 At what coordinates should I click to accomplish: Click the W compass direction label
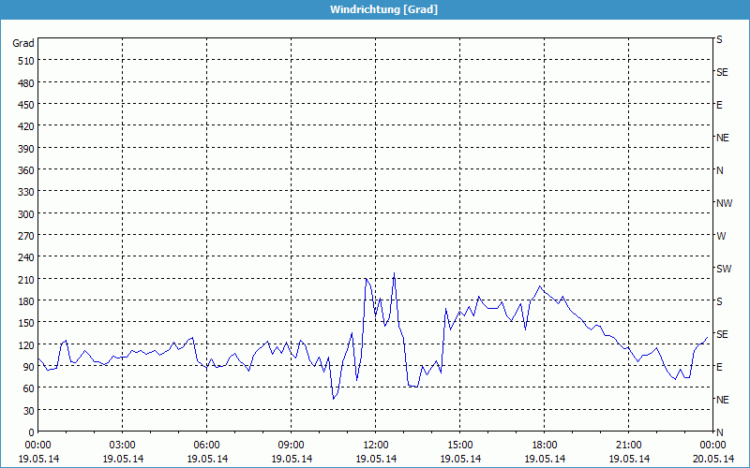721,236
